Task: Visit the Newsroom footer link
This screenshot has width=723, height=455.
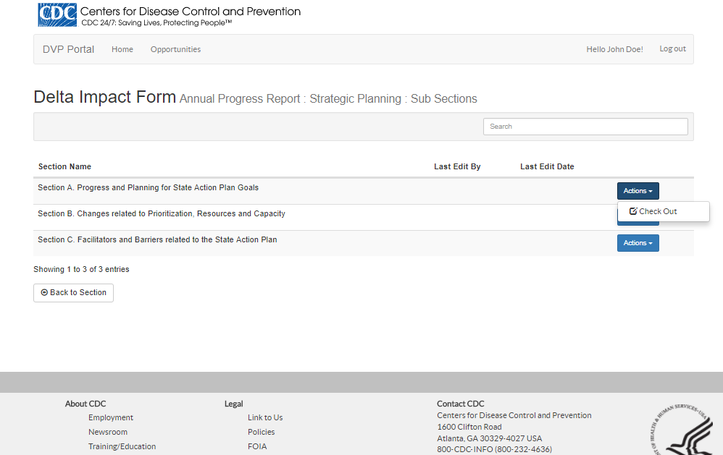Action: click(108, 432)
